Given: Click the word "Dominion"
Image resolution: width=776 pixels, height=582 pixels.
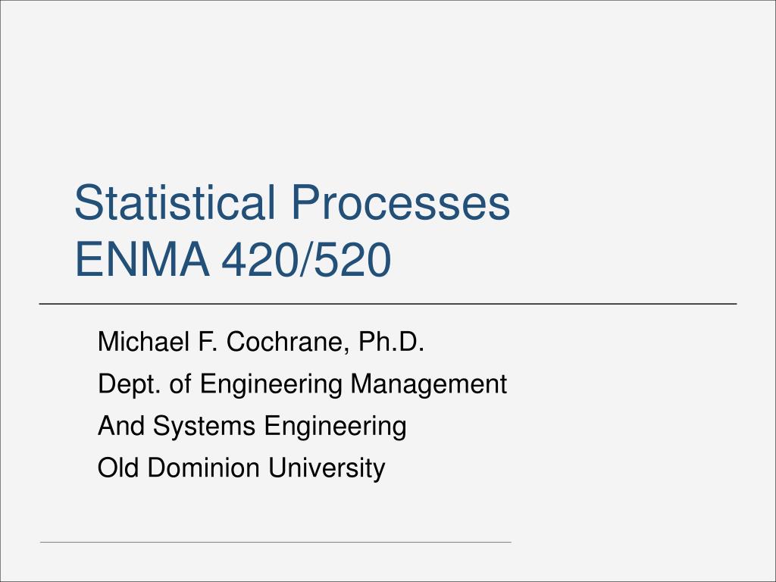Looking at the screenshot, I should 203,468.
